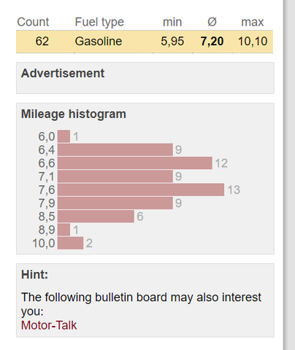Select the 6,0 histogram bar
This screenshot has height=350, width=295.
[x=64, y=136]
